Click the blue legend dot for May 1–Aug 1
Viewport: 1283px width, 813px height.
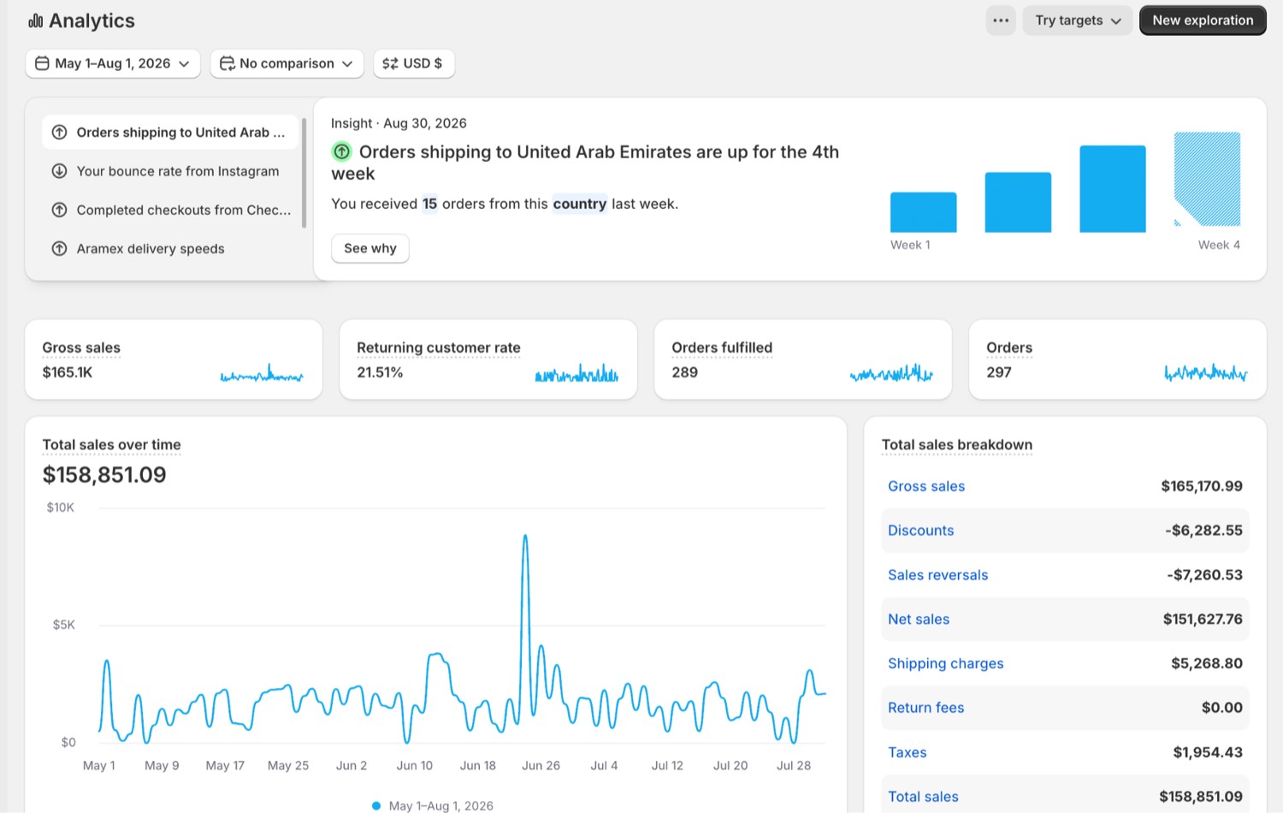click(376, 806)
